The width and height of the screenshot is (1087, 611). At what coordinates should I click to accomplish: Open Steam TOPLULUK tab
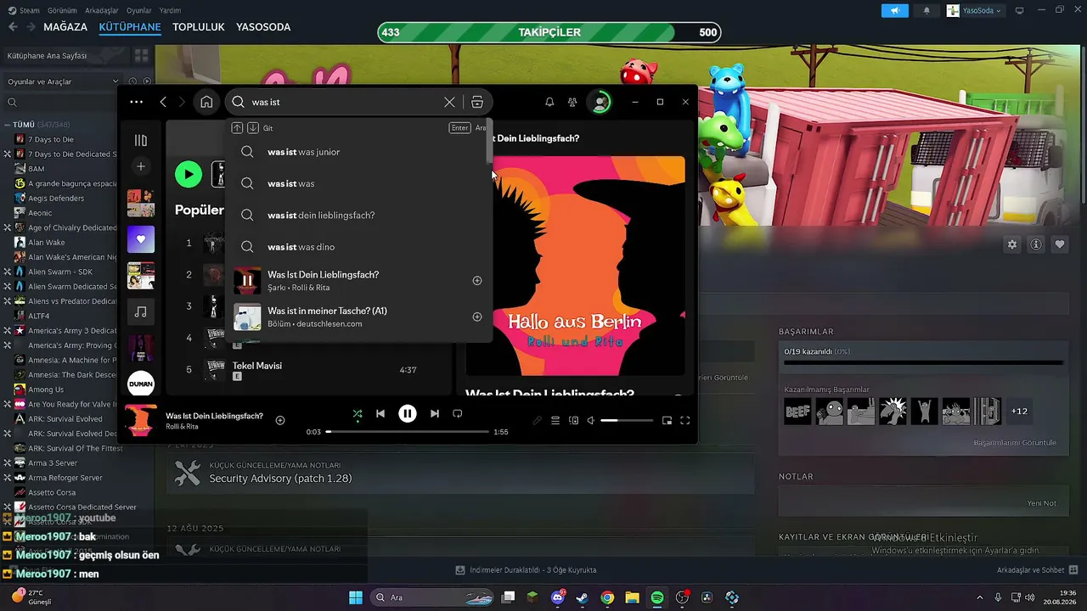click(199, 27)
